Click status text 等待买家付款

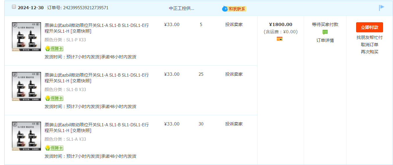coord(325,25)
